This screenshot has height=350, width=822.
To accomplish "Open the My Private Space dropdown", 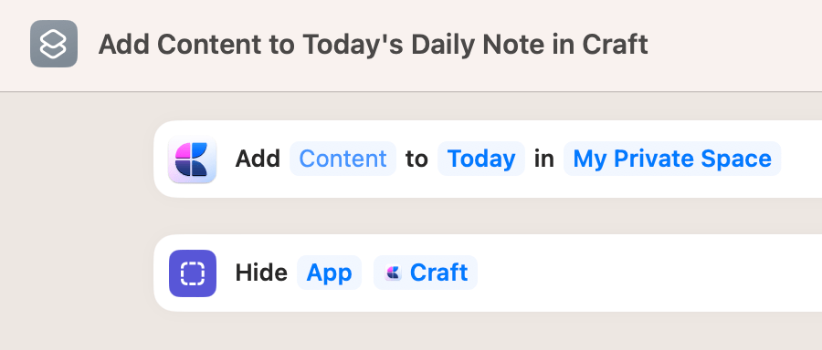I will (x=672, y=159).
